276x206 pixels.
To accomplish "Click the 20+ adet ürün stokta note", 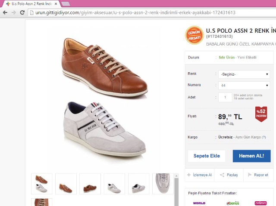I will tap(248, 95).
